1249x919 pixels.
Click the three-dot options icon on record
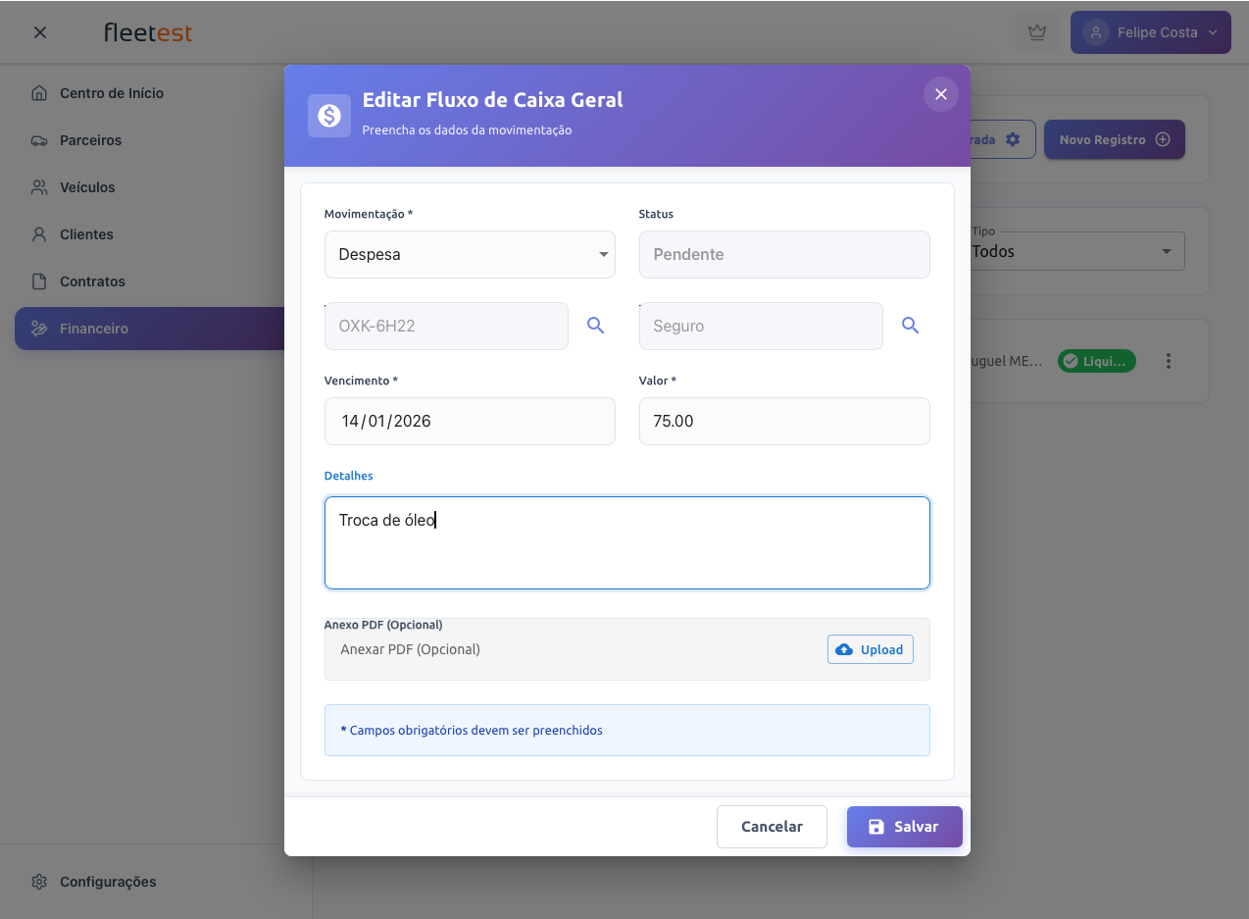pyautogui.click(x=1168, y=361)
